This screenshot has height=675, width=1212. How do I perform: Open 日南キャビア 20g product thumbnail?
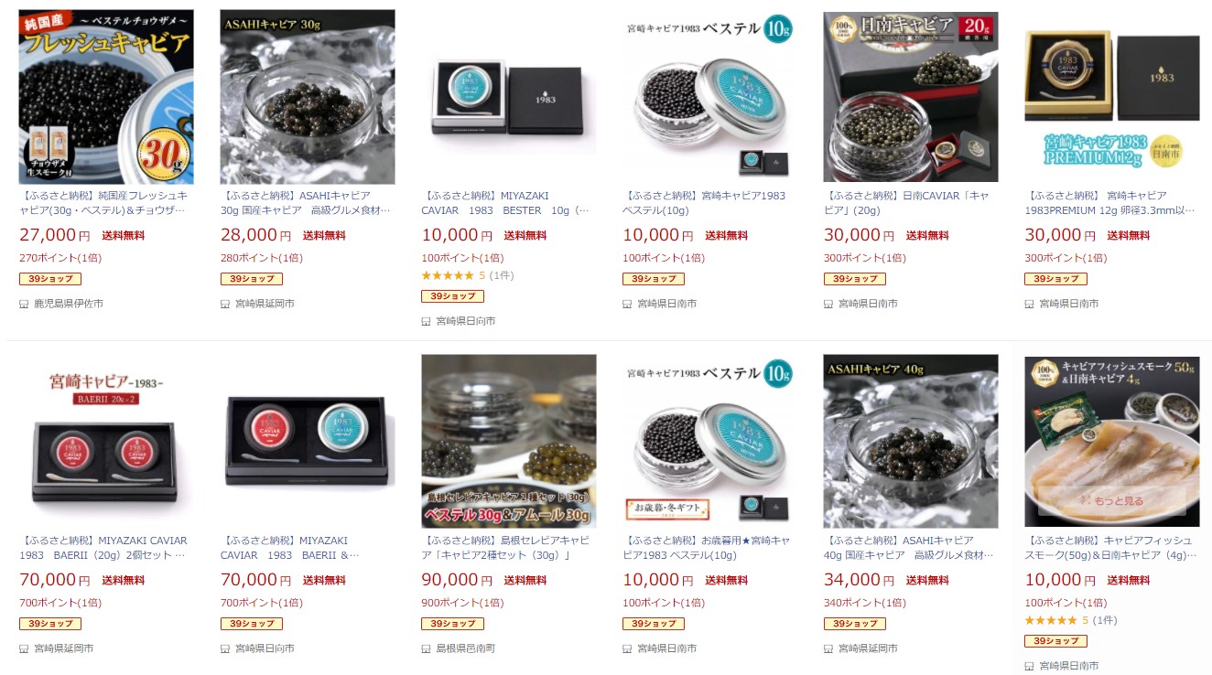(911, 97)
